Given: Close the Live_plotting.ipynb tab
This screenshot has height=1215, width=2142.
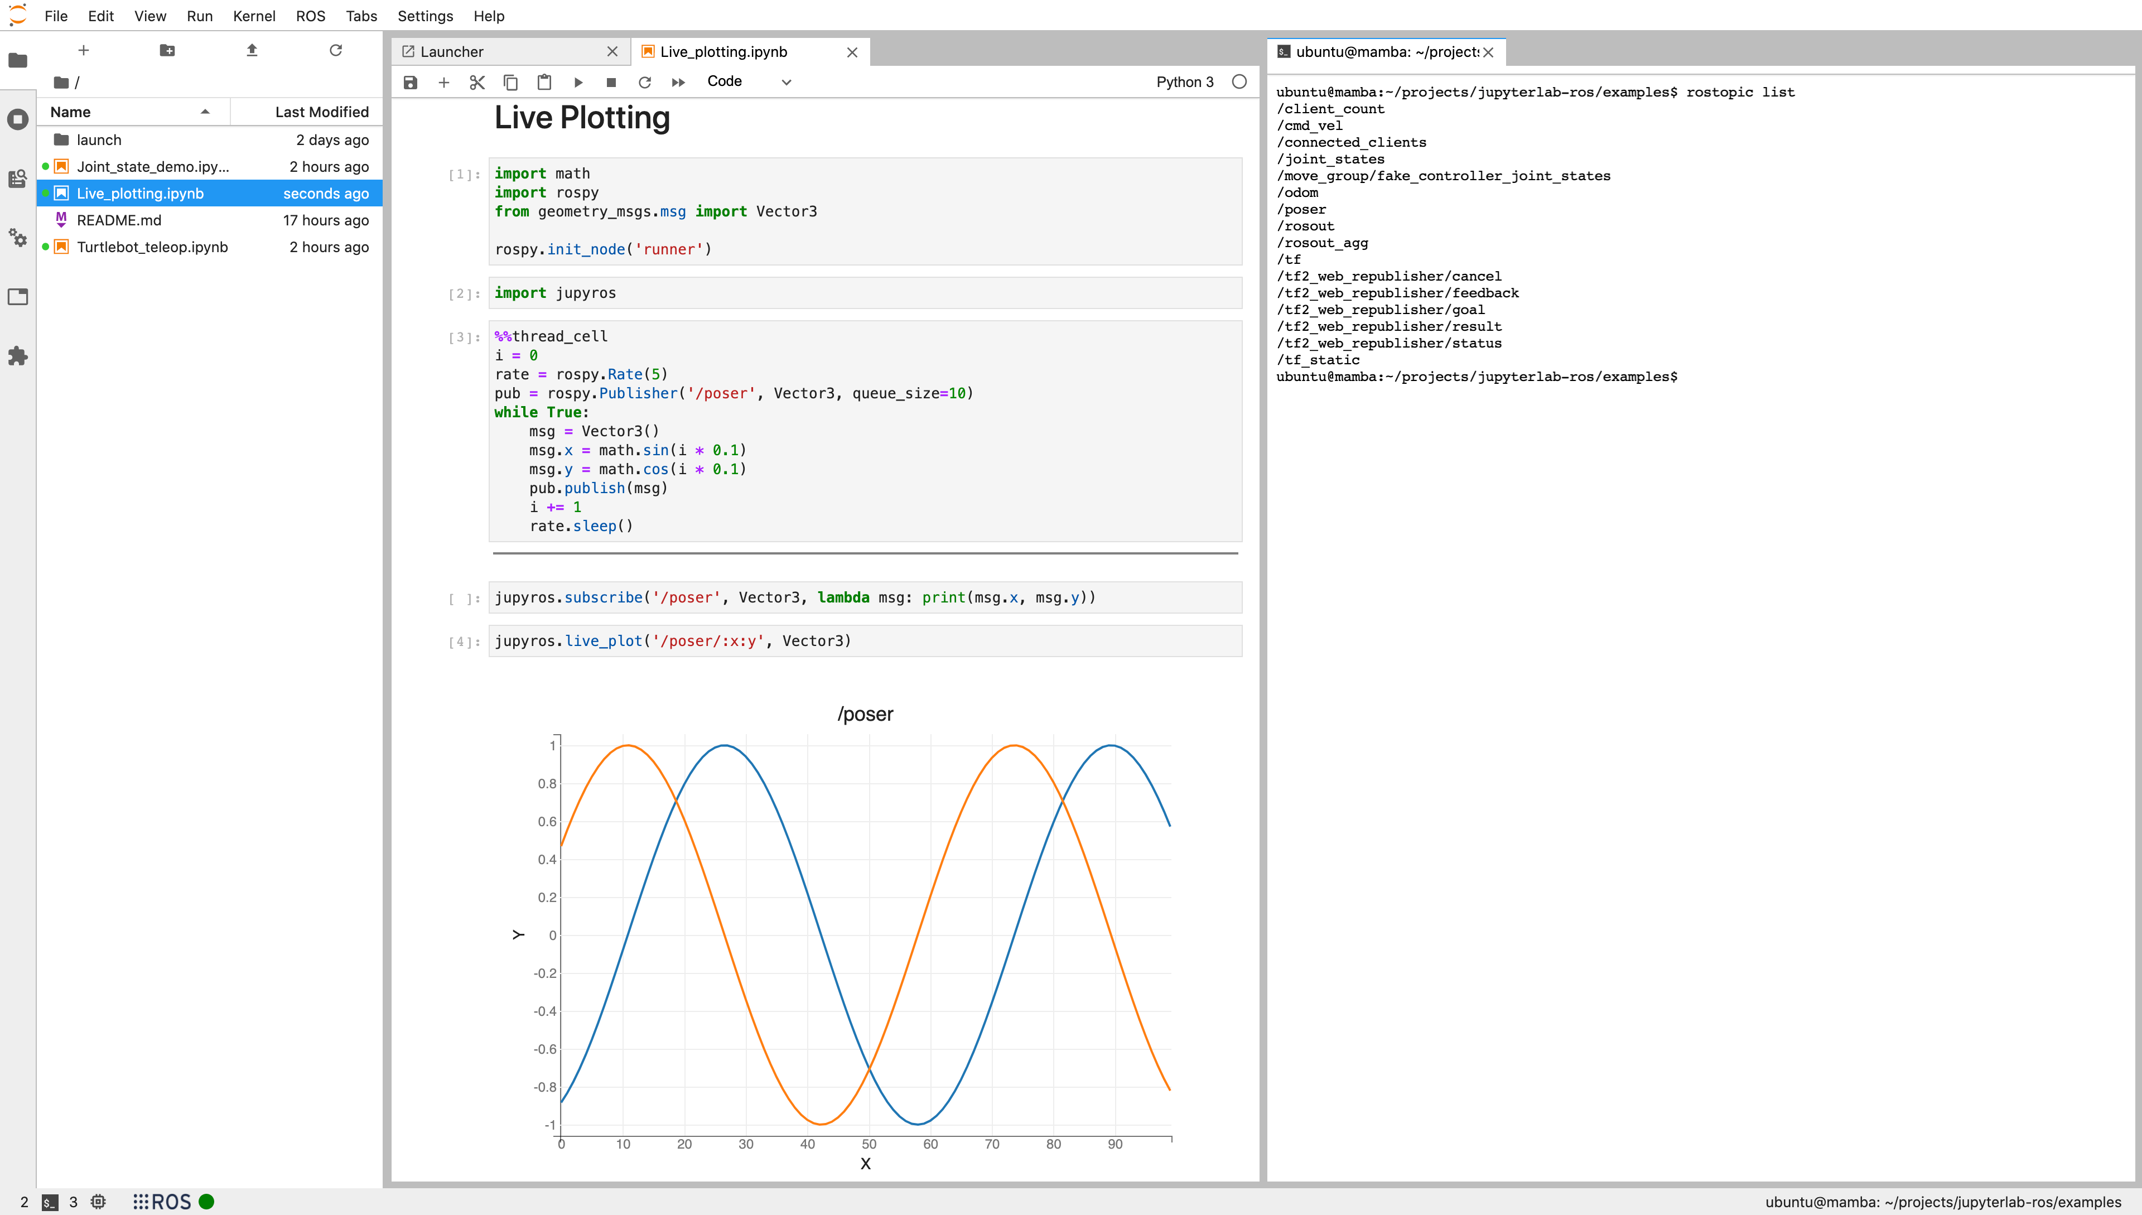Looking at the screenshot, I should pos(852,52).
